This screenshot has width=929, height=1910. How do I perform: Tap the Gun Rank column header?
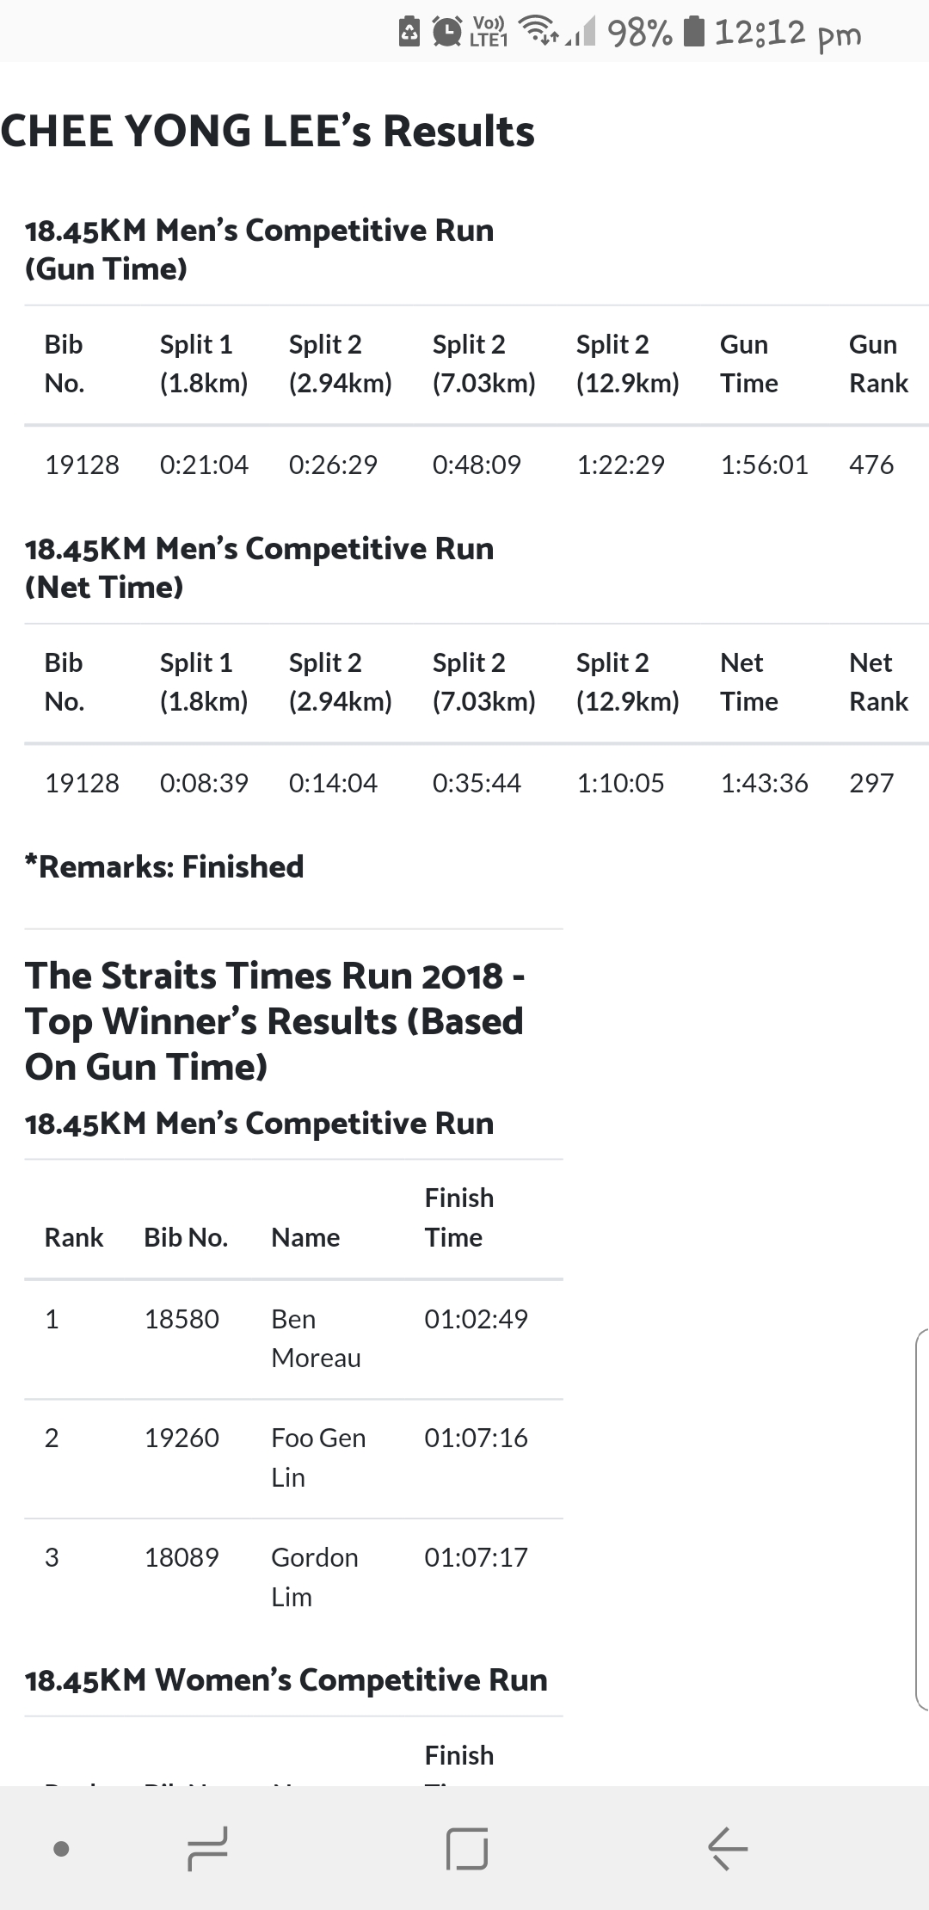pos(877,363)
